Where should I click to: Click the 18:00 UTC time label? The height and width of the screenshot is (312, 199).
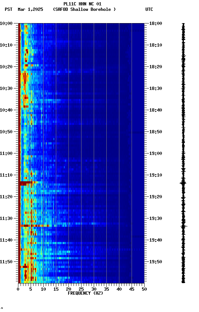tap(156, 23)
